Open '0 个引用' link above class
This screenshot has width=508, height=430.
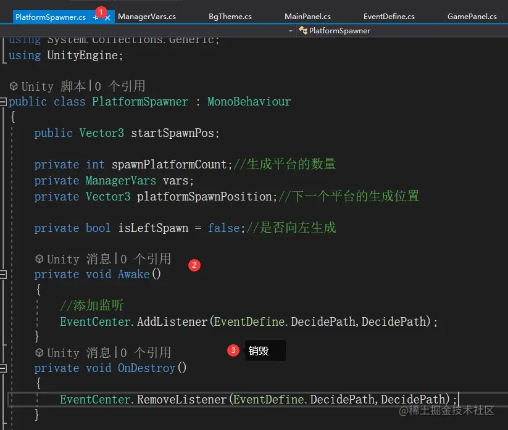pyautogui.click(x=120, y=86)
